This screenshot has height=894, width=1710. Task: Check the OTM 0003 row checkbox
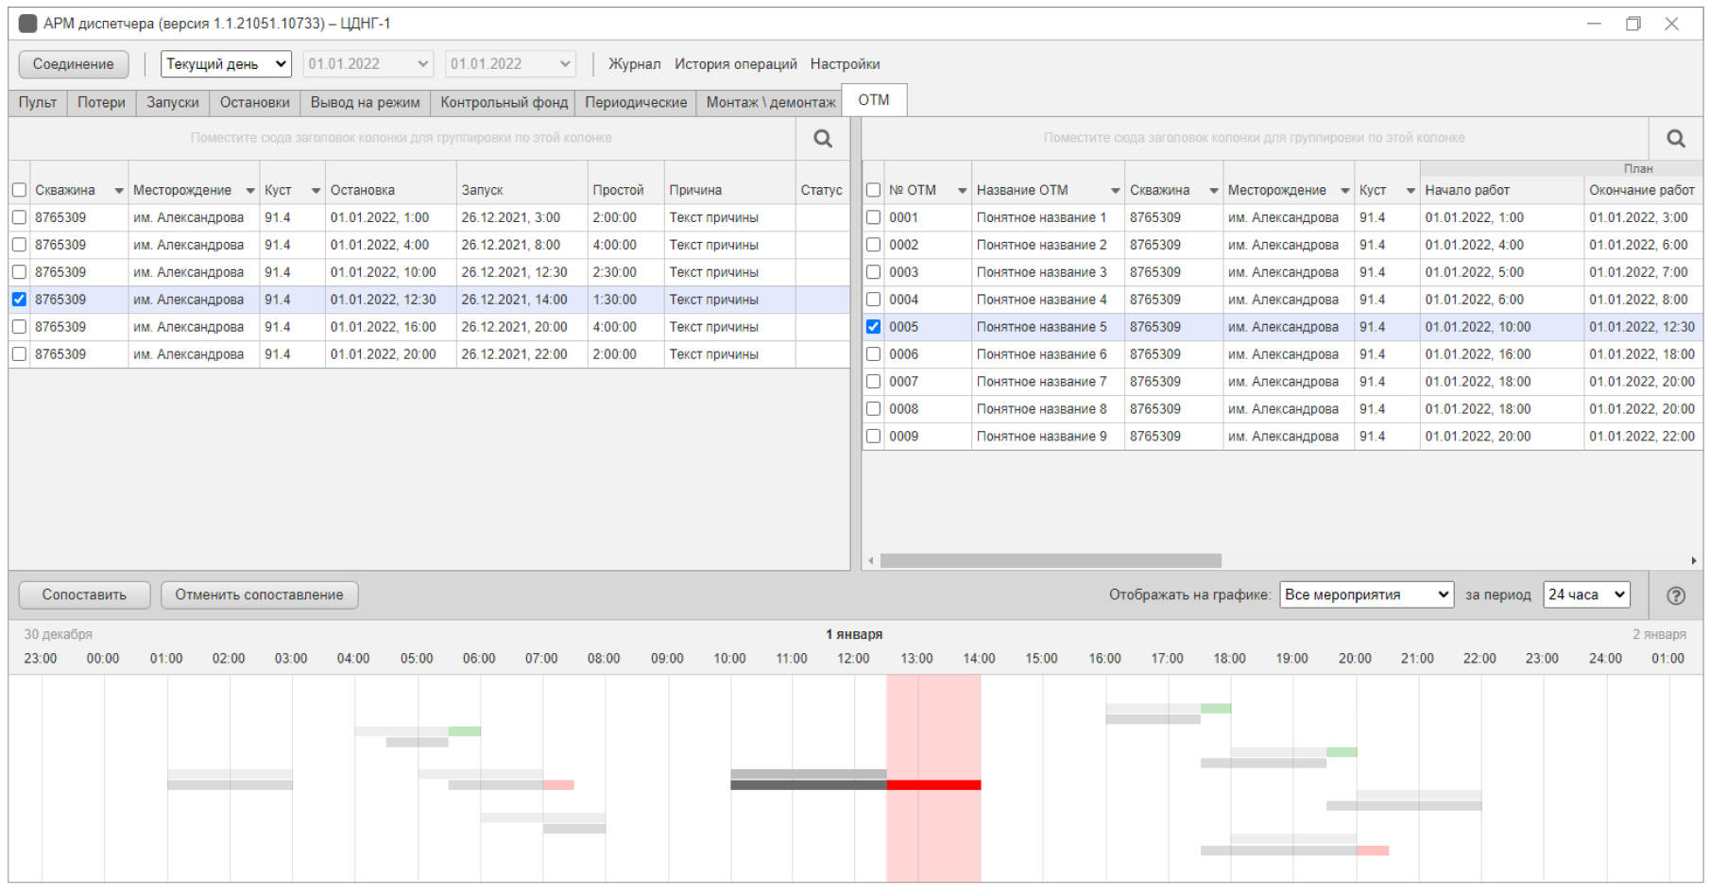click(x=873, y=272)
